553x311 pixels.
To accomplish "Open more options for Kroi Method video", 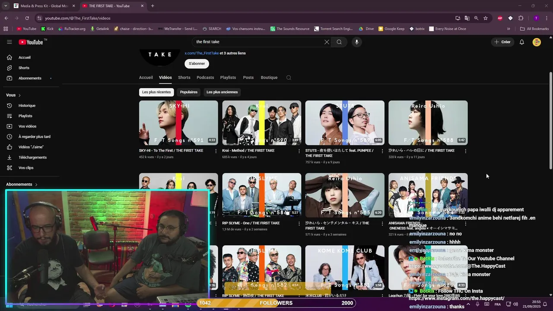I will tap(299, 151).
